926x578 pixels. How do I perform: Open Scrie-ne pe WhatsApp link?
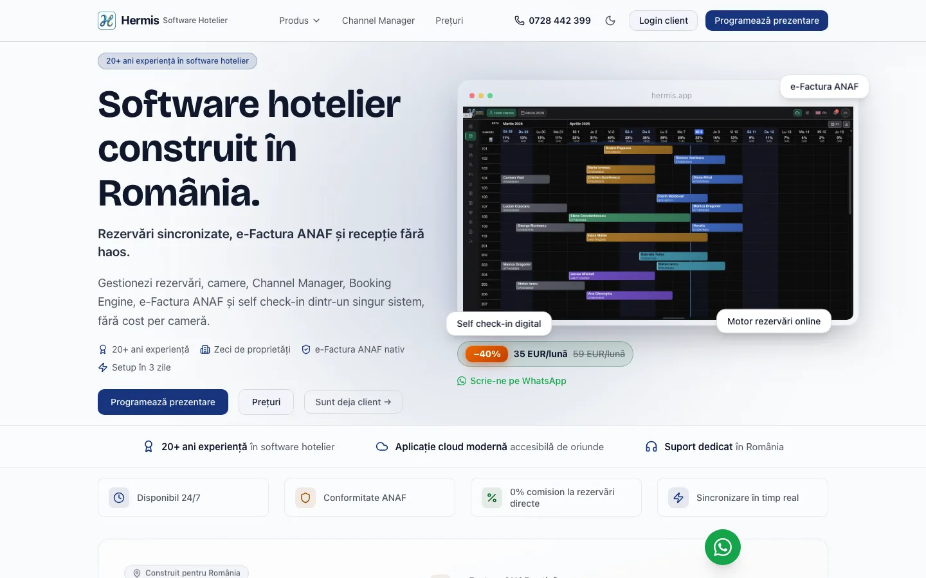512,381
